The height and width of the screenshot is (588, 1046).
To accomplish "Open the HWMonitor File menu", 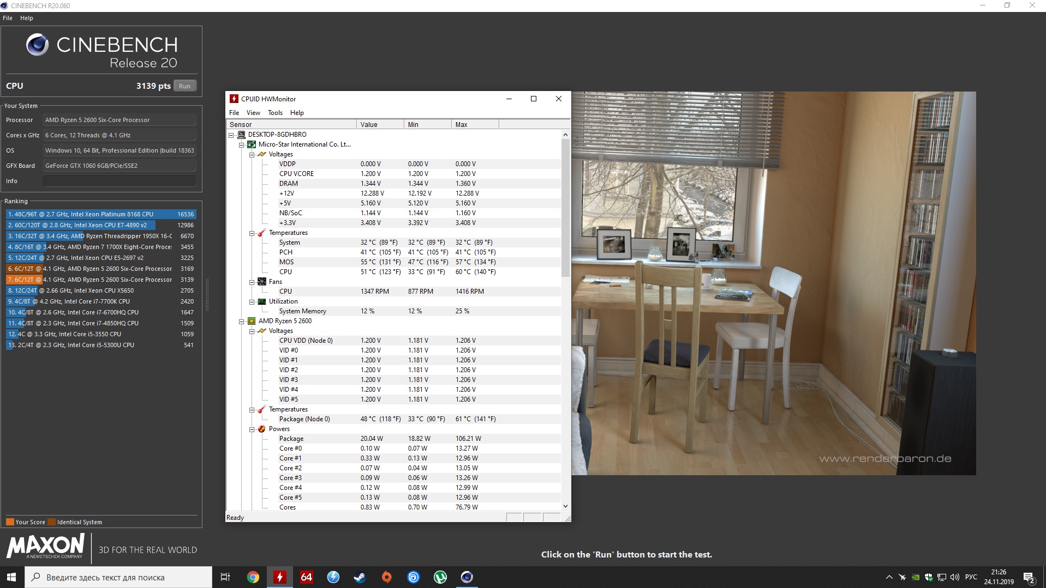I will 234,113.
